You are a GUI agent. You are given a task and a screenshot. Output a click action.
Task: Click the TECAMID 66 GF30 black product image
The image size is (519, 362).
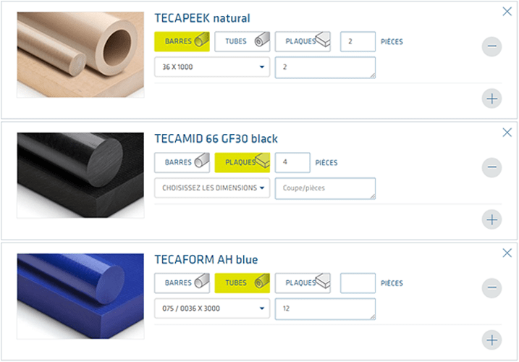[x=80, y=177]
